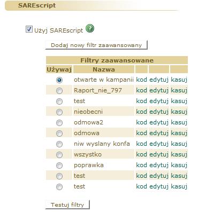Select the otwarte w kampanii radio button
The width and height of the screenshot is (221, 212).
[x=59, y=80]
